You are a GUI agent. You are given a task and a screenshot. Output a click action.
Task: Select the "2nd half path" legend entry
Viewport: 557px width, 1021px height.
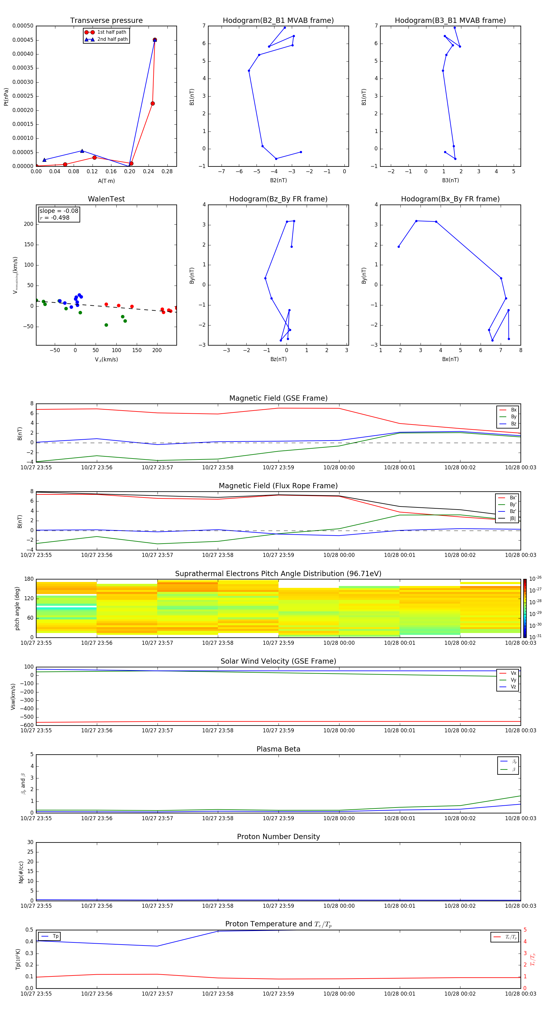click(106, 39)
